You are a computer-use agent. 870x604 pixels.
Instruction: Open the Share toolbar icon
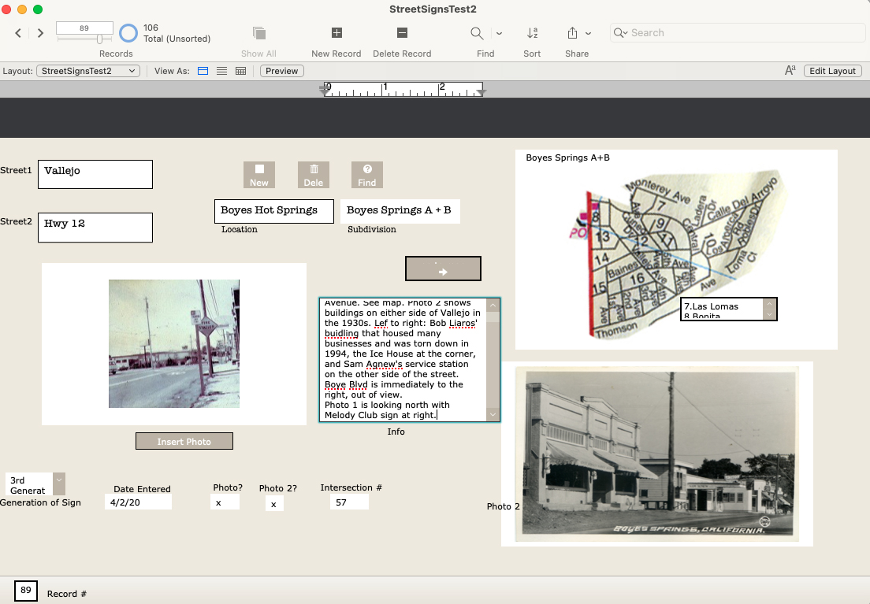572,33
